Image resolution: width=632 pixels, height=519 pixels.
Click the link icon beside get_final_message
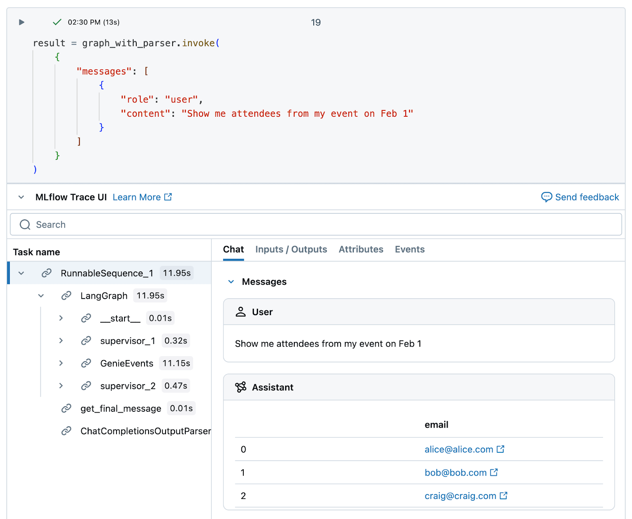66,408
